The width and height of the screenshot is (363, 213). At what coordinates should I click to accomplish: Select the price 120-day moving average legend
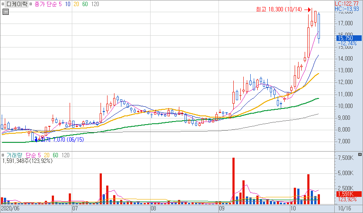[x=95, y=4]
